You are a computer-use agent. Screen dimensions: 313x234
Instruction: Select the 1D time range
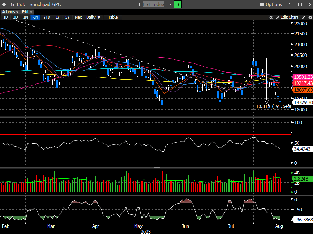(5, 17)
